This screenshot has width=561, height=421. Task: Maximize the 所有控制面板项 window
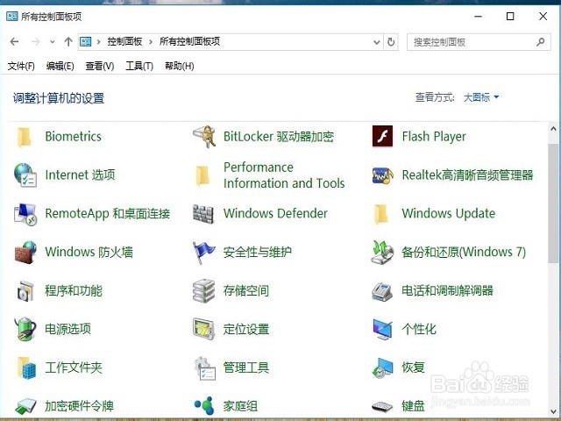point(510,17)
